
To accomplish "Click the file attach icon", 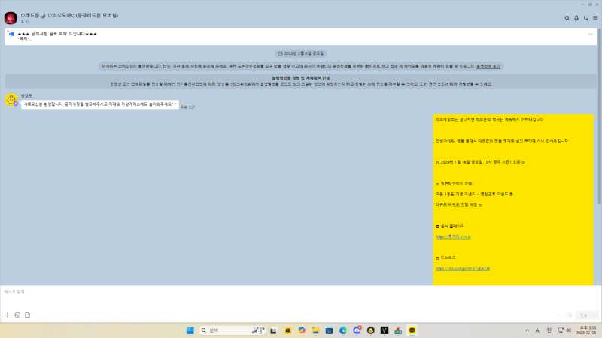I will coord(27,315).
